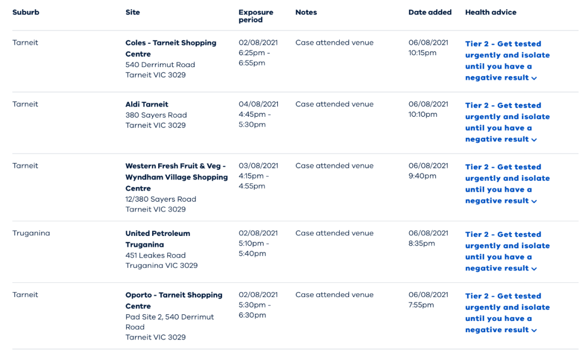Screen dimensions: 585x350
Task: Sort by Suburb column header
Action: [26, 12]
